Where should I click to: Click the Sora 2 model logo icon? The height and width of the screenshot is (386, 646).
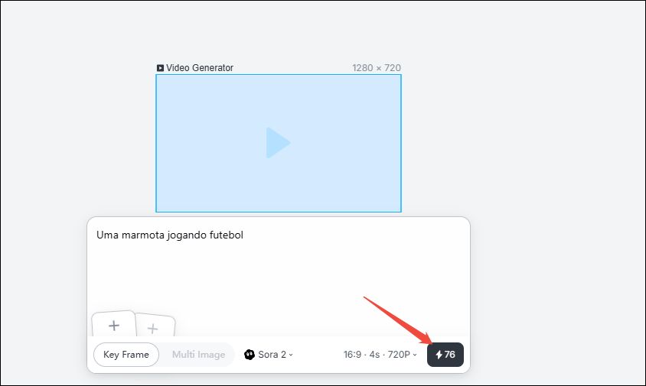pos(250,355)
